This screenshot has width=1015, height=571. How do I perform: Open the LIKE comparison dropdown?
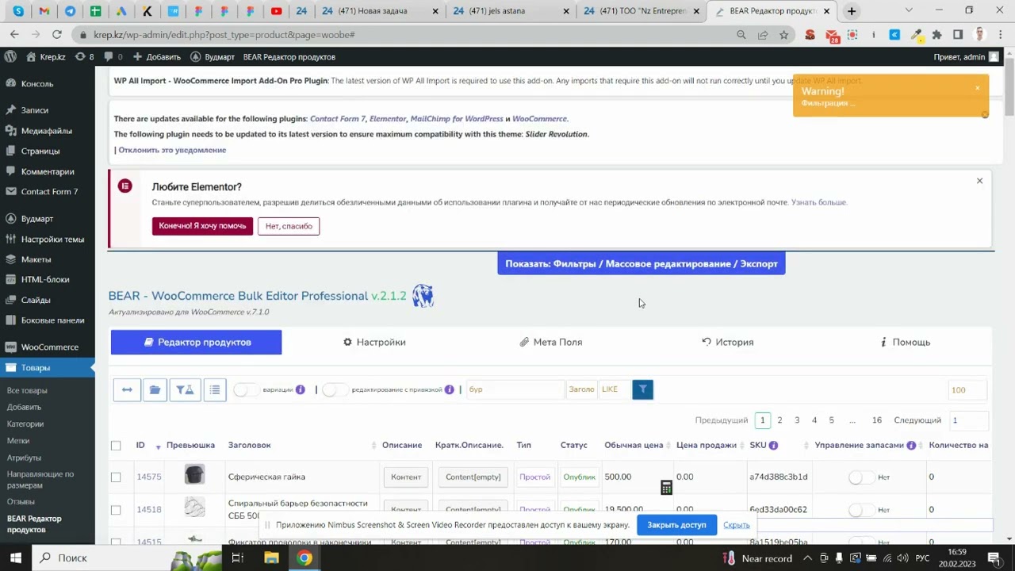click(x=613, y=389)
